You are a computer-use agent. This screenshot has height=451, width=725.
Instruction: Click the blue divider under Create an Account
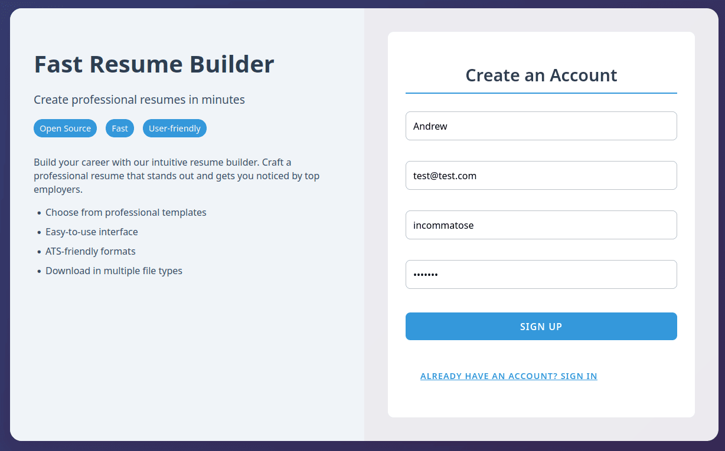pos(541,93)
